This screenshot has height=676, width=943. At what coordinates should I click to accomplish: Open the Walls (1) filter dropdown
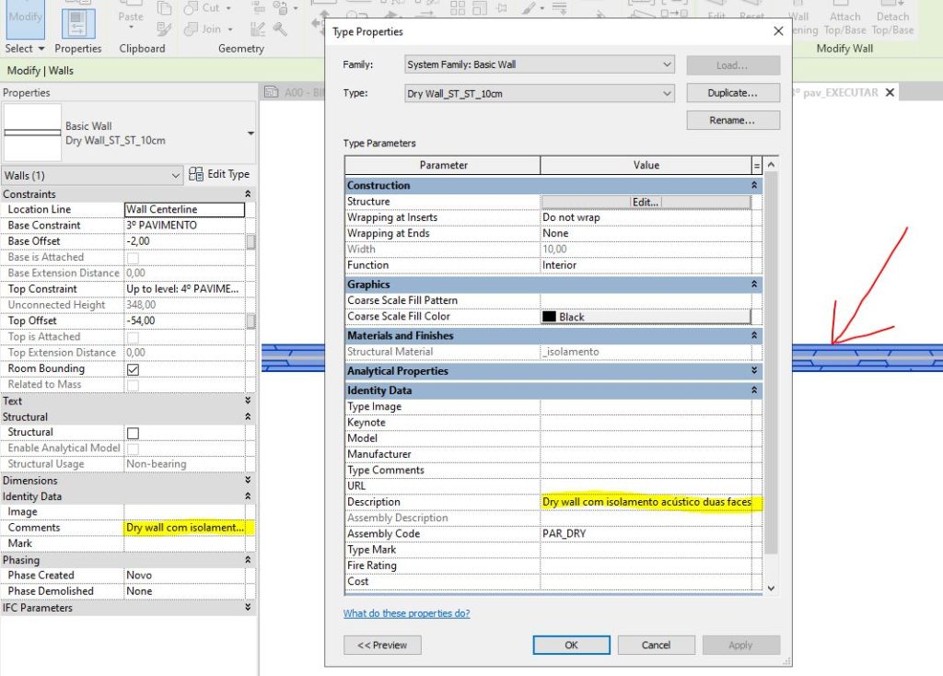tap(92, 176)
